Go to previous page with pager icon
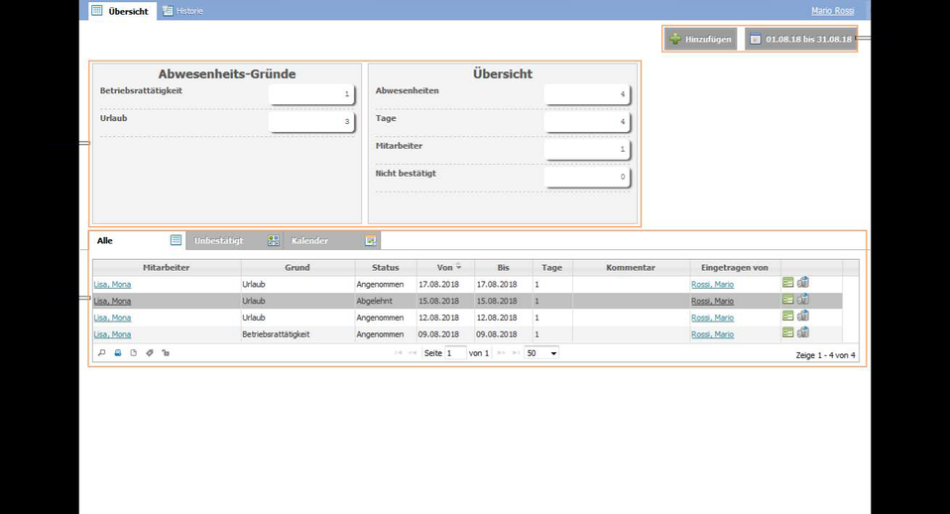The image size is (950, 514). pyautogui.click(x=413, y=353)
